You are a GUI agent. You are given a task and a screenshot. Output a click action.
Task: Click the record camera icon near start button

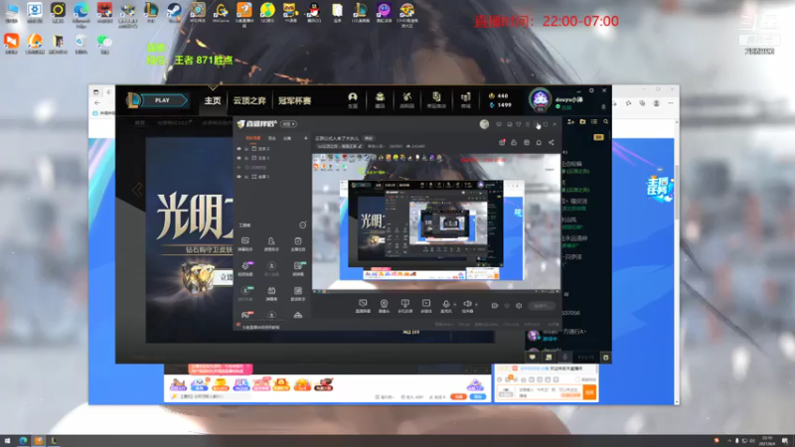pos(495,306)
